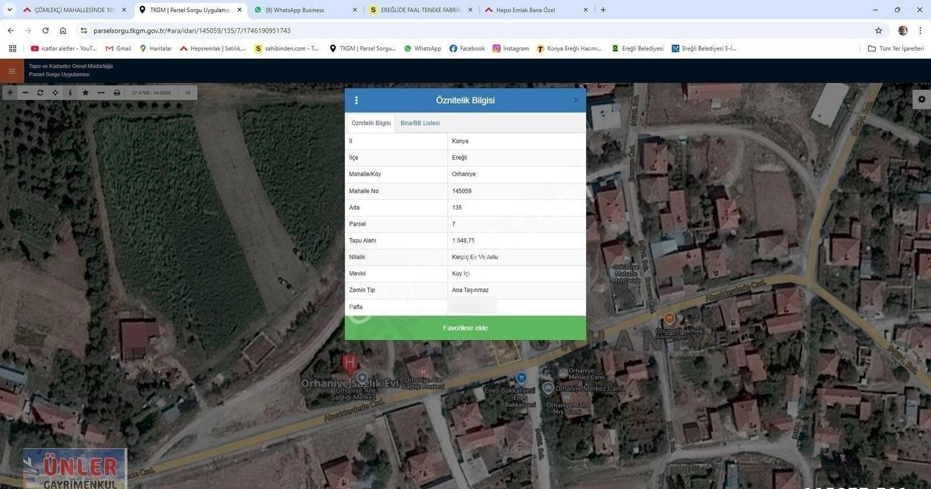Select the Mahalle No value 145059

pos(462,191)
